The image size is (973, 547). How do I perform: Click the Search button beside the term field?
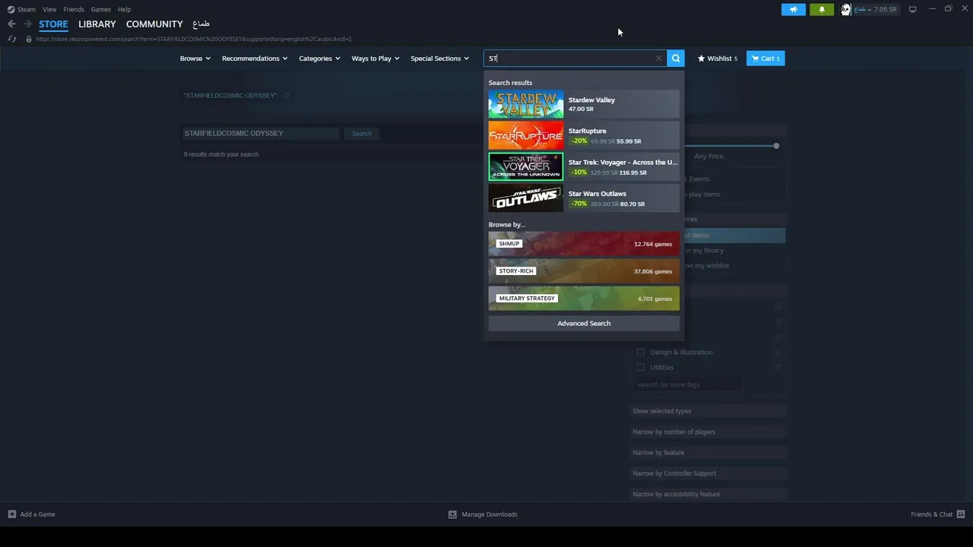(x=362, y=133)
